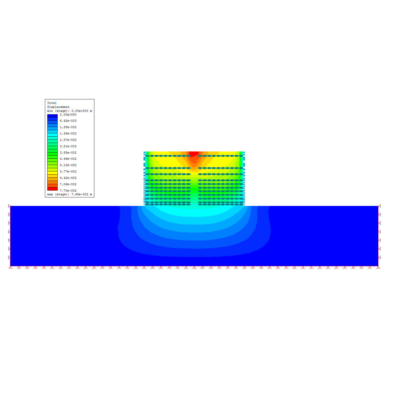Click the 6.42e-003 legend value
The width and height of the screenshot is (397, 397).
(x=68, y=121)
